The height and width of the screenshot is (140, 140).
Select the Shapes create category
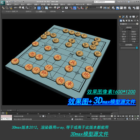(x=124, y=21)
